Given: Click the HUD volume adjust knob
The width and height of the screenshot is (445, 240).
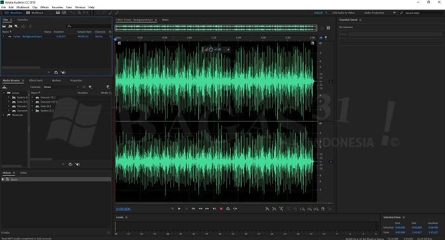Looking at the screenshot, I should (x=211, y=50).
